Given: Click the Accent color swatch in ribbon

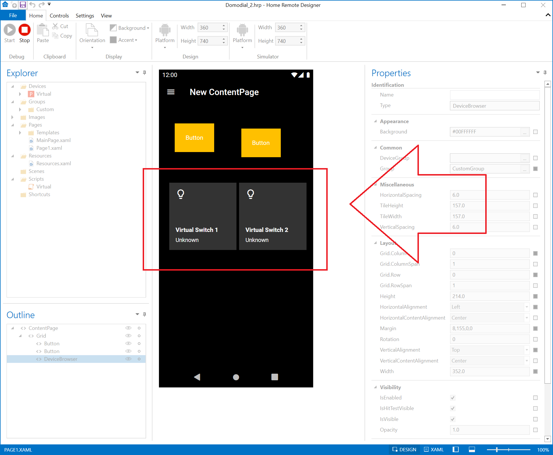Looking at the screenshot, I should (x=113, y=40).
